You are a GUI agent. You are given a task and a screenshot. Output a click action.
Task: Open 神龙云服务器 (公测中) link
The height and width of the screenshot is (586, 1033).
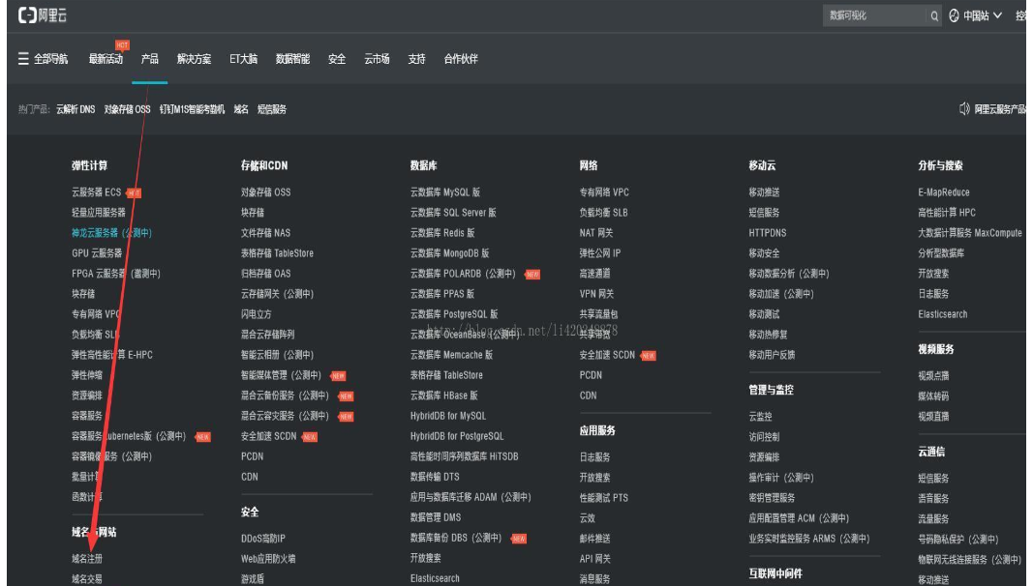pyautogui.click(x=111, y=233)
